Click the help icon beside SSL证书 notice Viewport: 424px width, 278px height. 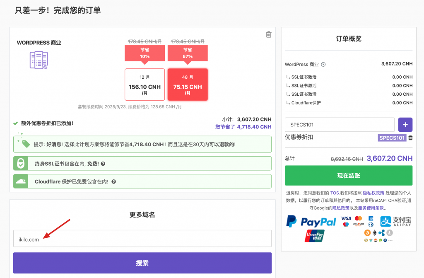(103, 164)
